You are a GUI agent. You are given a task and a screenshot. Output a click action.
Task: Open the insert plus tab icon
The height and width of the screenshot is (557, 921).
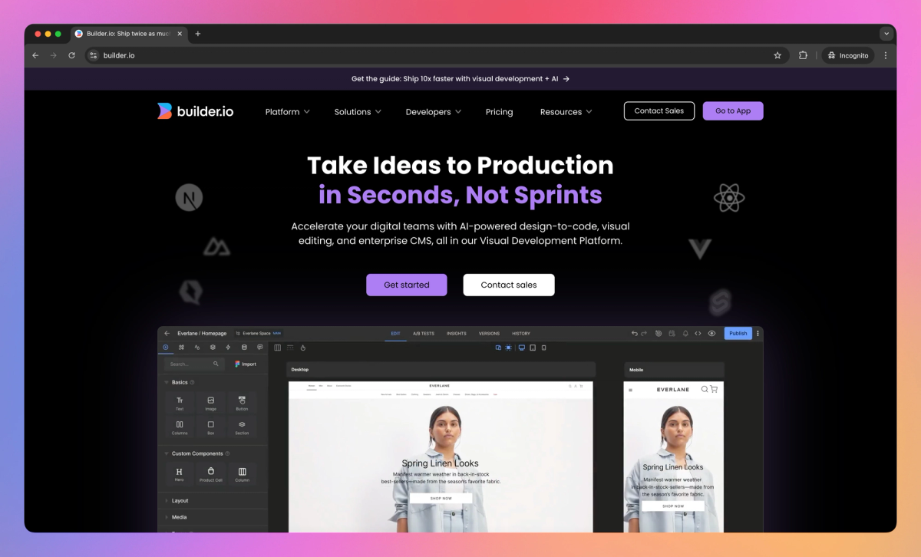165,348
